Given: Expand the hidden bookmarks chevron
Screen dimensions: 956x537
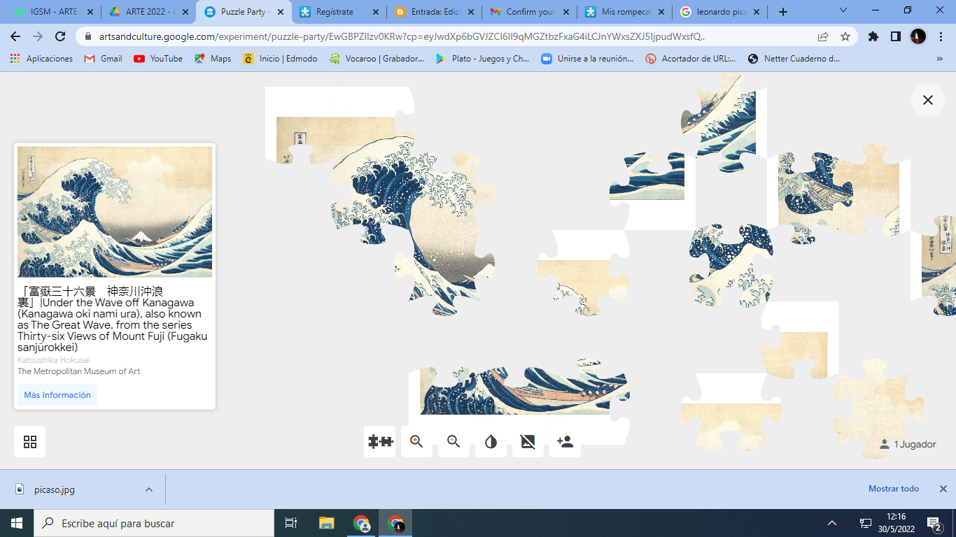Looking at the screenshot, I should pyautogui.click(x=939, y=59).
